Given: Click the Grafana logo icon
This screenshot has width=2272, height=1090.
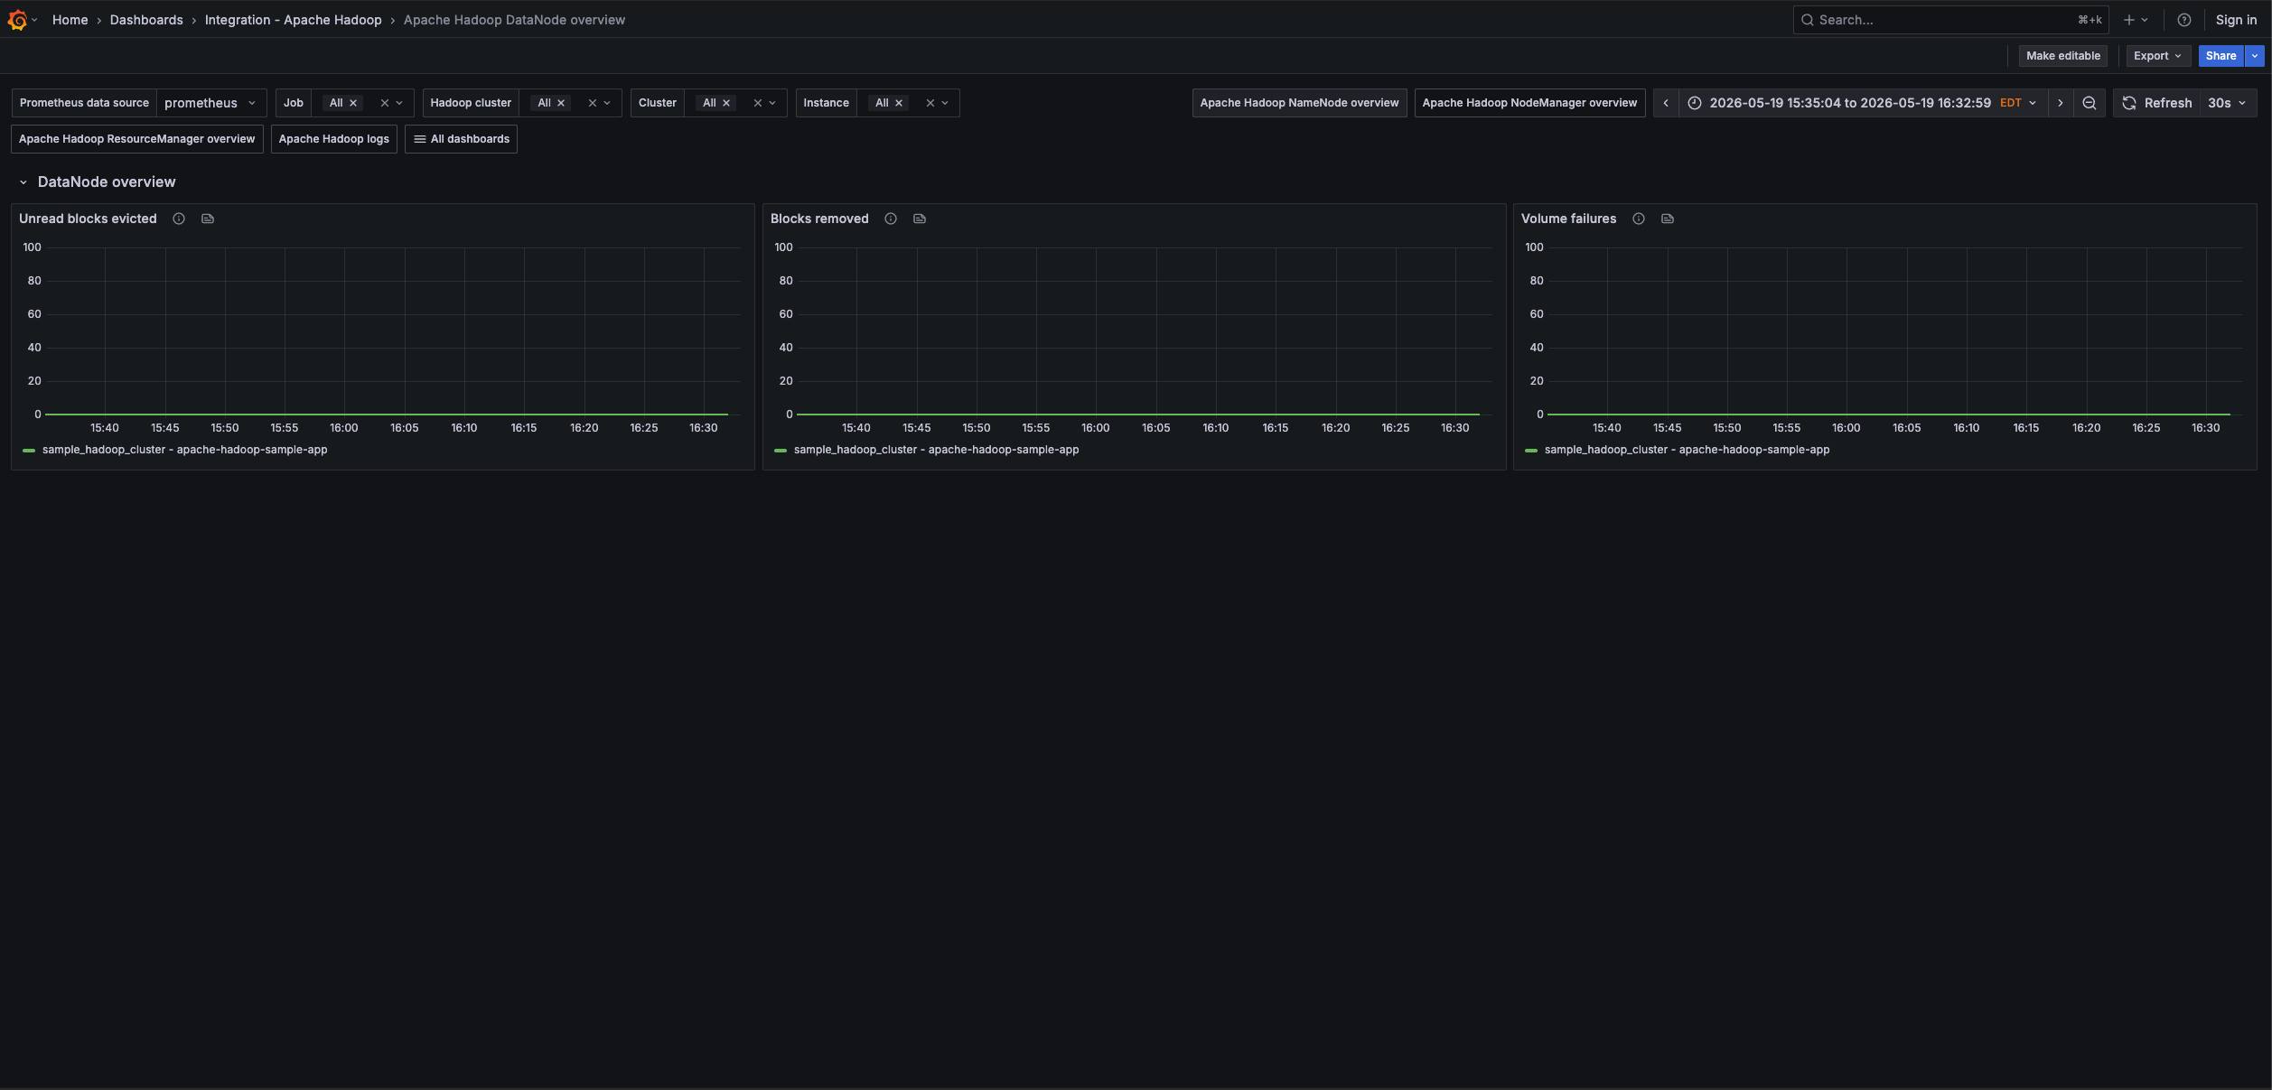Looking at the screenshot, I should click(17, 20).
